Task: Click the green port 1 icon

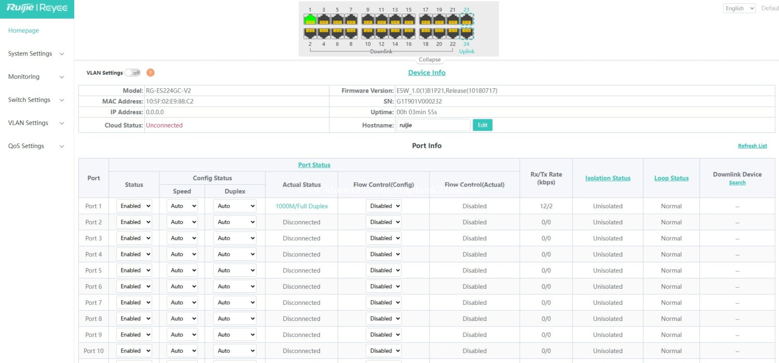Action: click(x=310, y=20)
